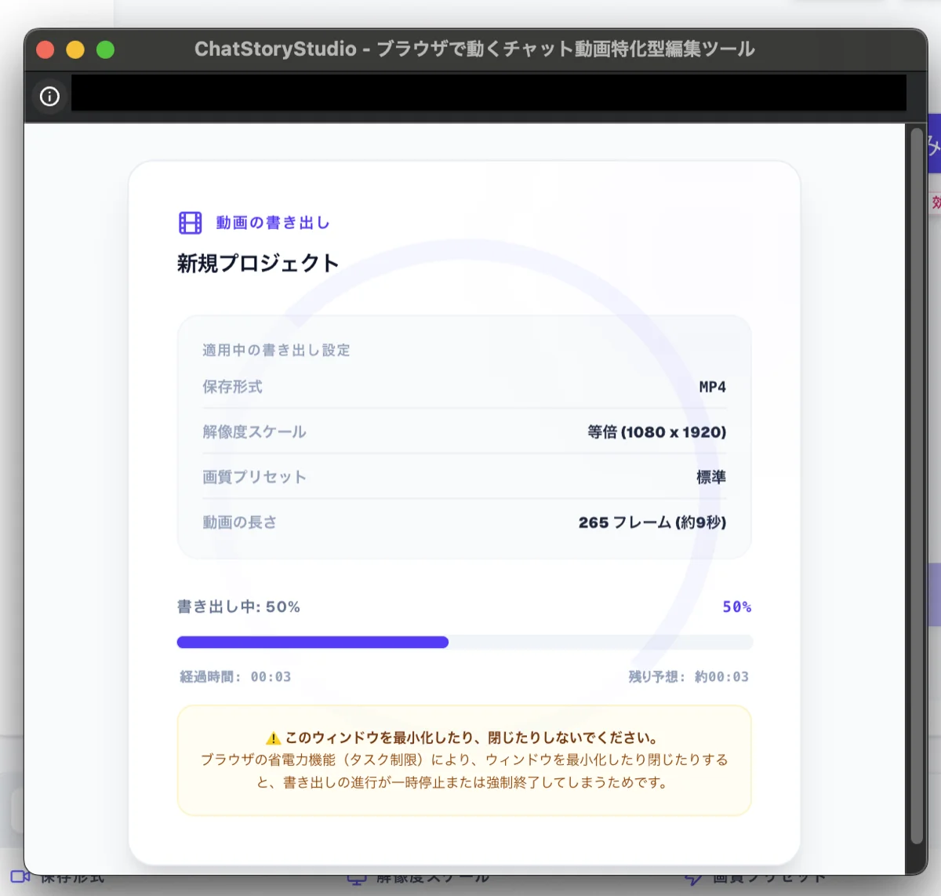Click the site info icon beside the address bar
The image size is (941, 896).
49,97
